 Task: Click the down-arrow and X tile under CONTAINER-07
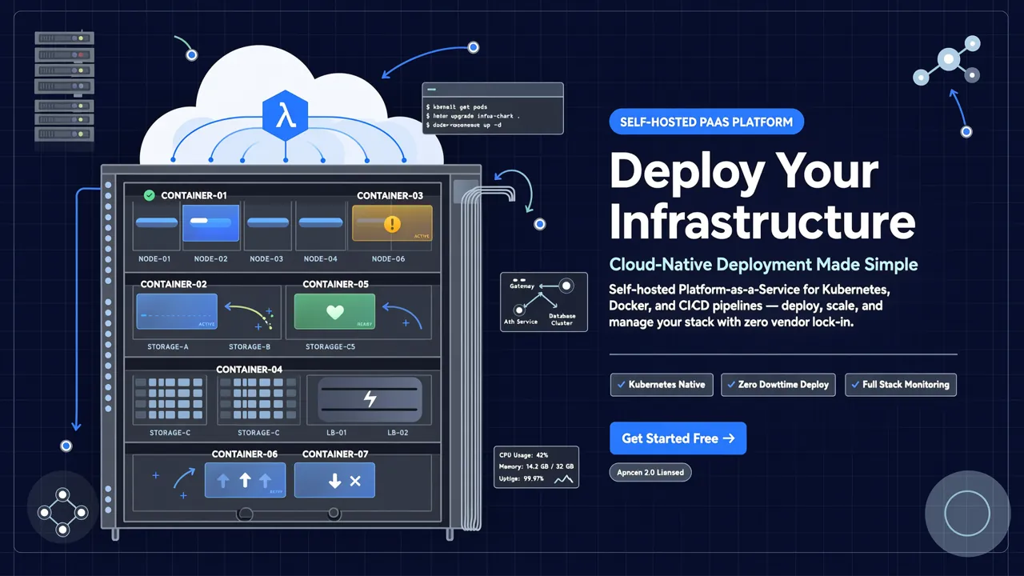click(x=334, y=481)
